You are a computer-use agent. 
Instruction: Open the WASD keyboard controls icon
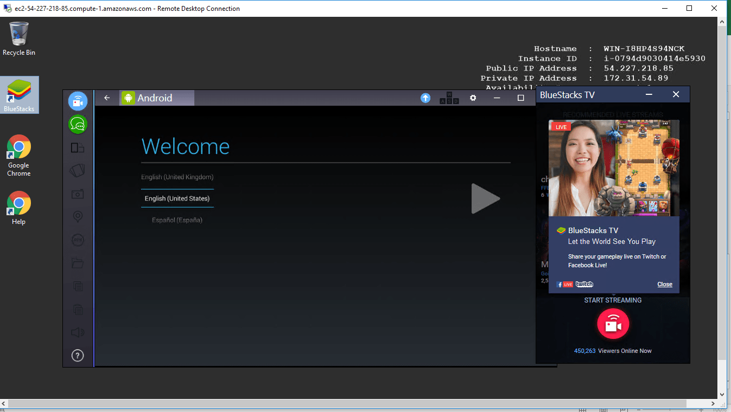tap(449, 98)
